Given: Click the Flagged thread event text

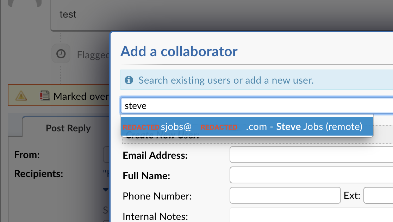Looking at the screenshot, I should coord(93,55).
